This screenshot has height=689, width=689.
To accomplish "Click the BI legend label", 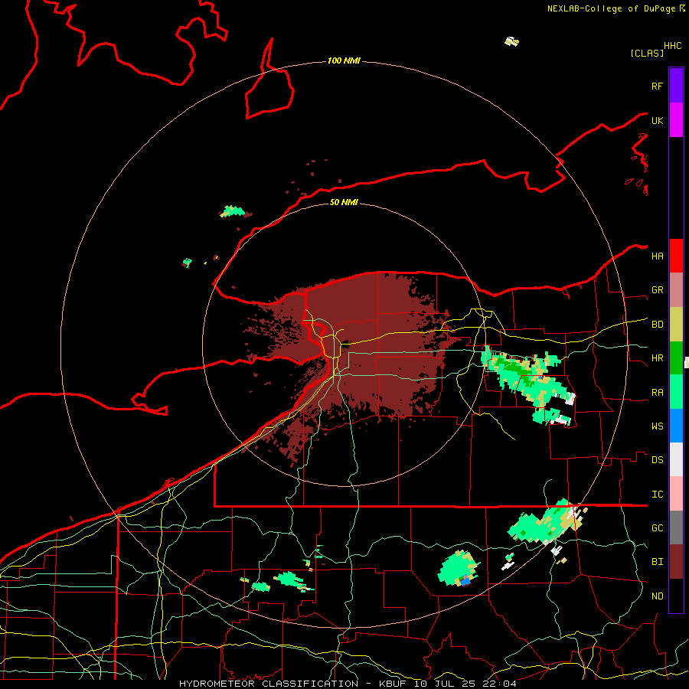I will (657, 562).
